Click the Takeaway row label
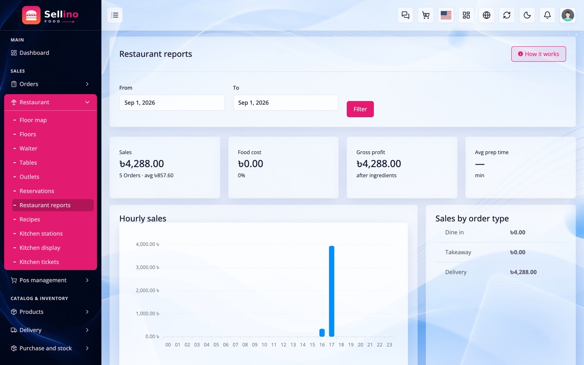 point(458,252)
